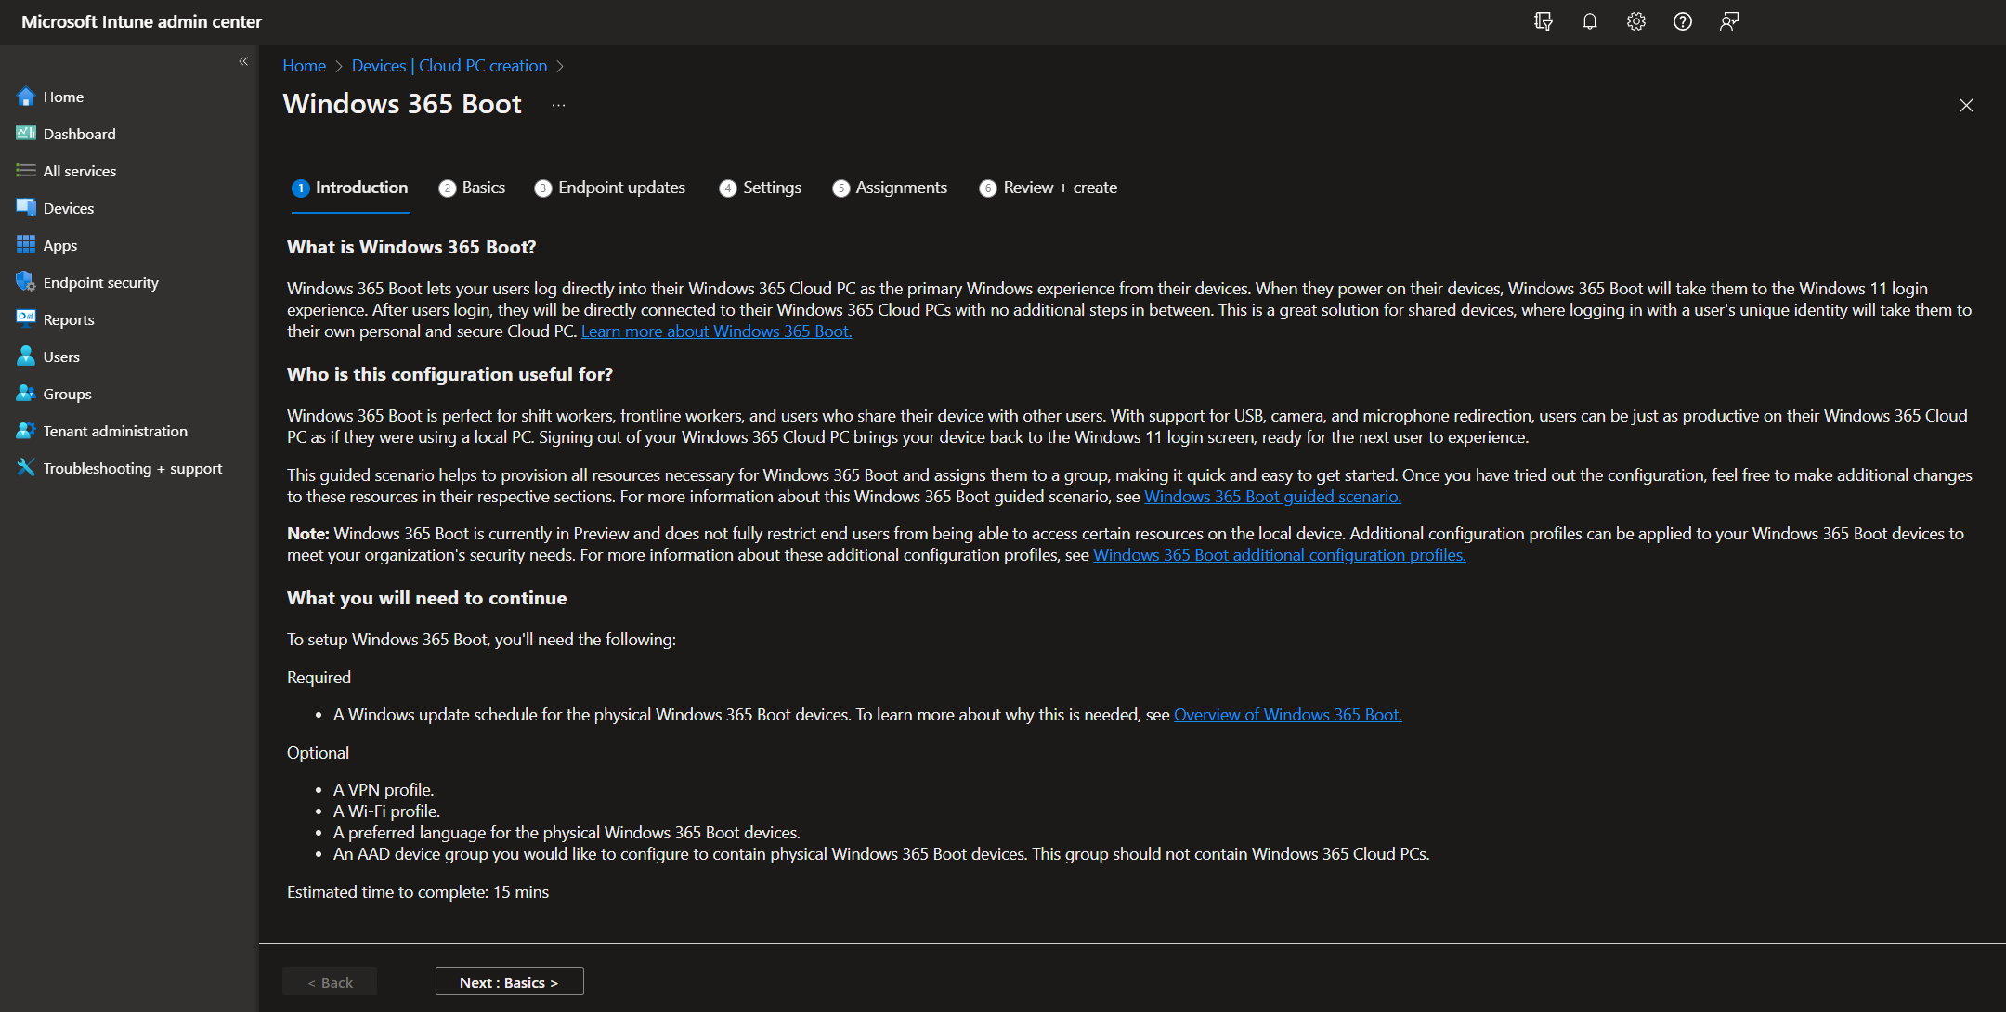The image size is (2006, 1012).
Task: Open the feedback person icon
Action: coord(1729,21)
